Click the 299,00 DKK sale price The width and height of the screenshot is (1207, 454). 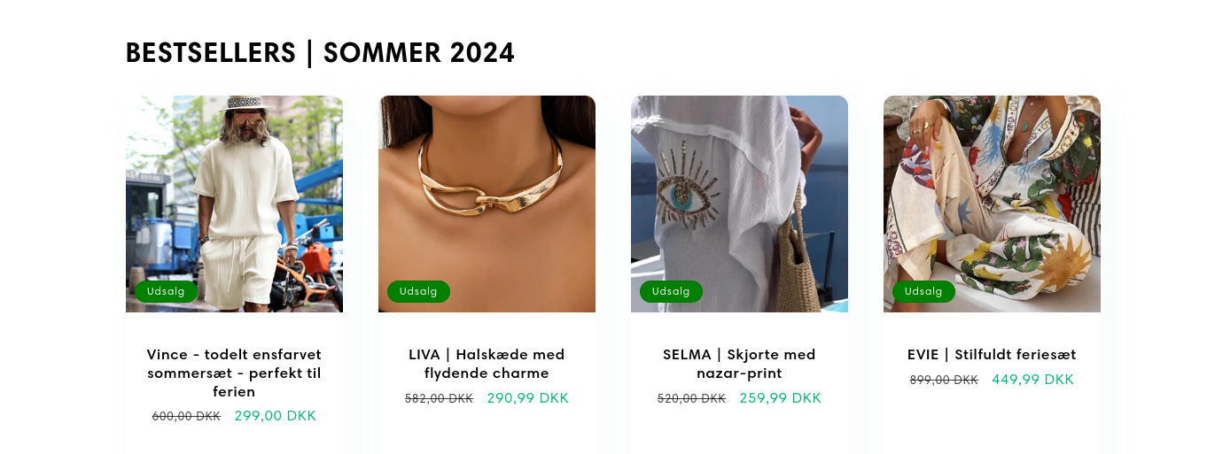[x=276, y=416]
